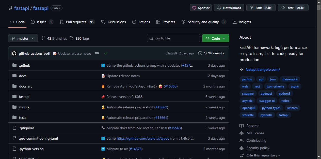Click the folder icon of docs row

[14, 76]
